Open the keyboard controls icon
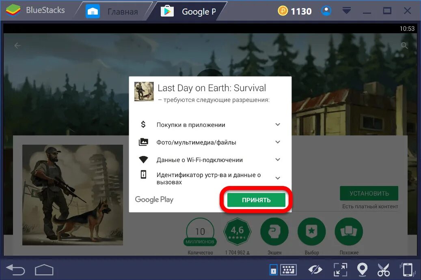 coord(288,270)
